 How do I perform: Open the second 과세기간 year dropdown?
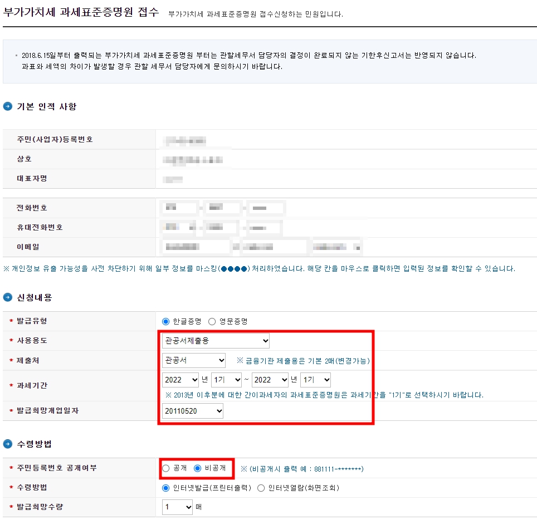(x=270, y=379)
